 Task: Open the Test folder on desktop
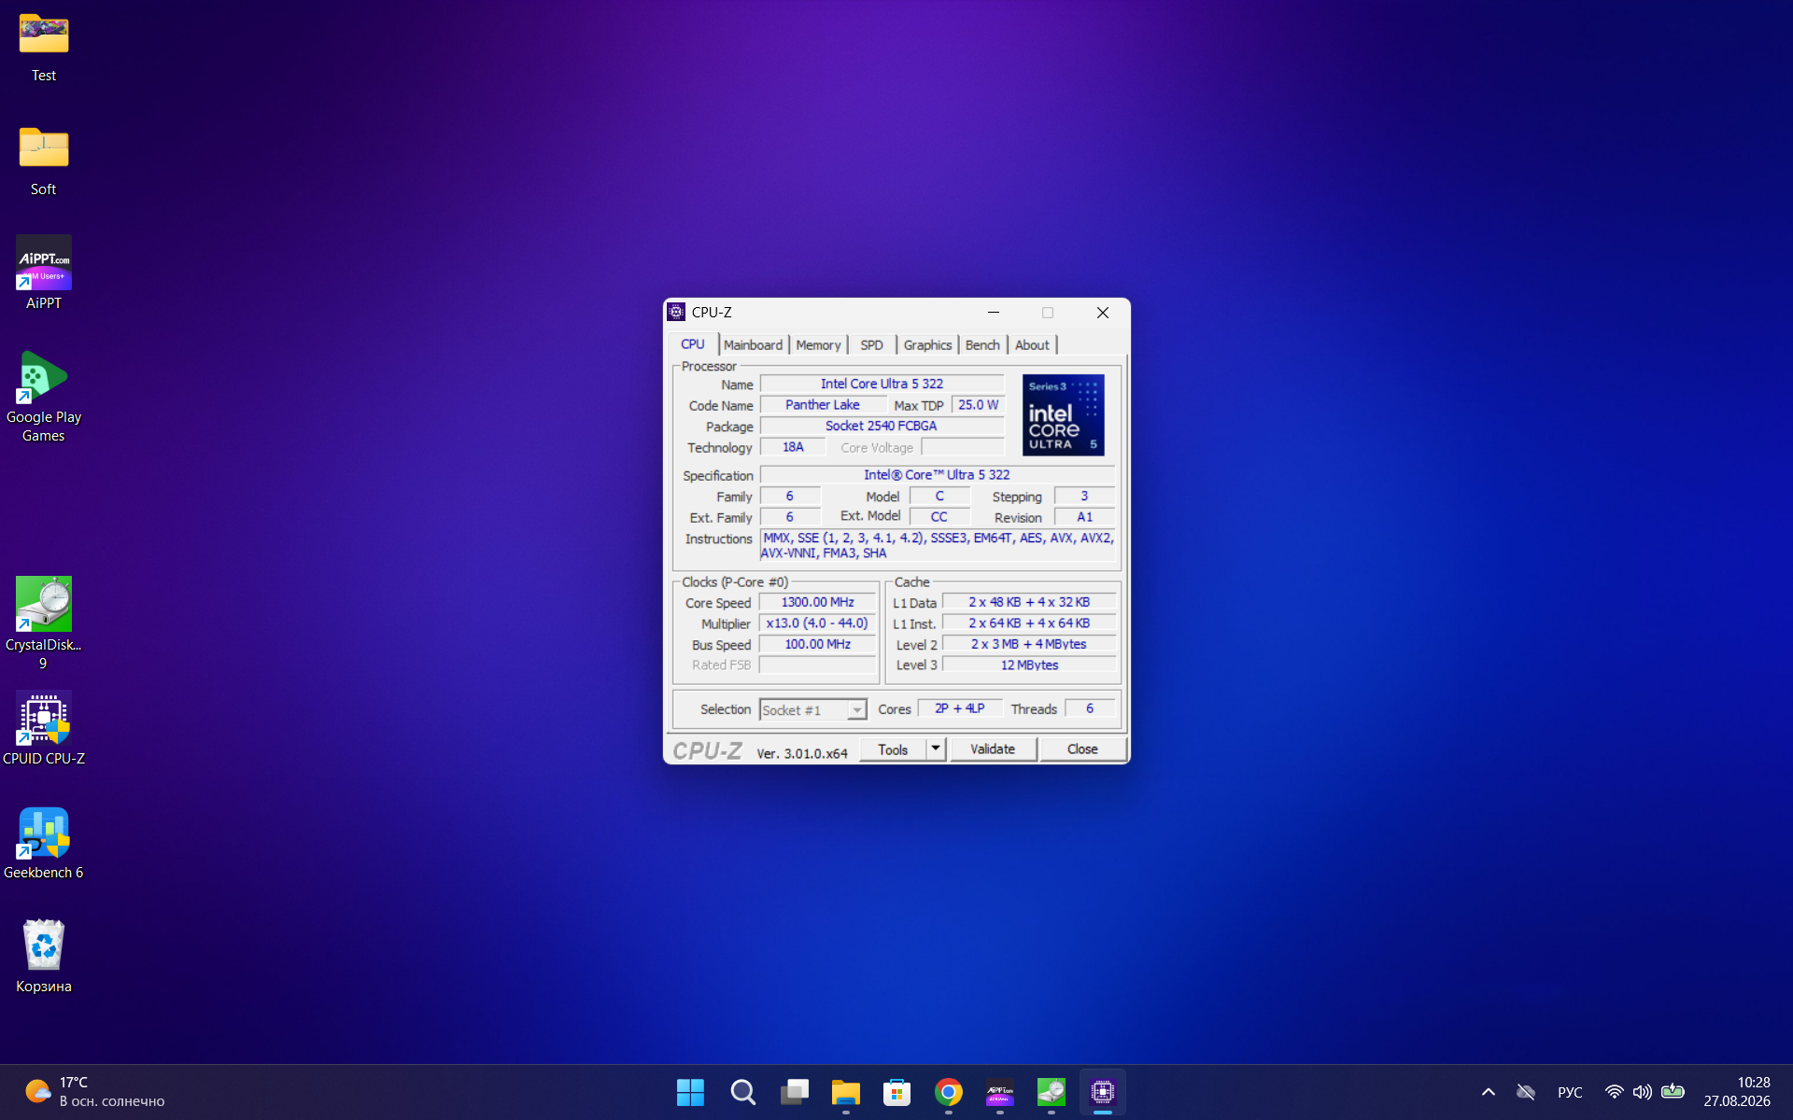coord(44,49)
